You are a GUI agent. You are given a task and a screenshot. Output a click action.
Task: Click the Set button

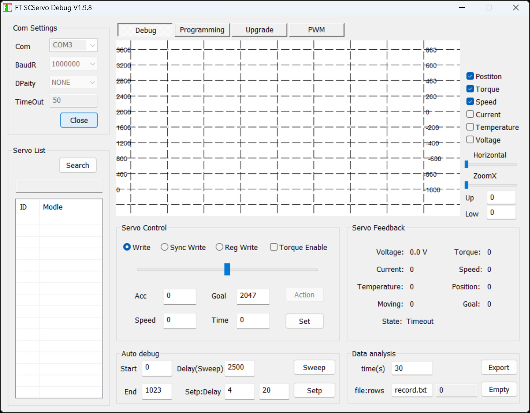(304, 321)
